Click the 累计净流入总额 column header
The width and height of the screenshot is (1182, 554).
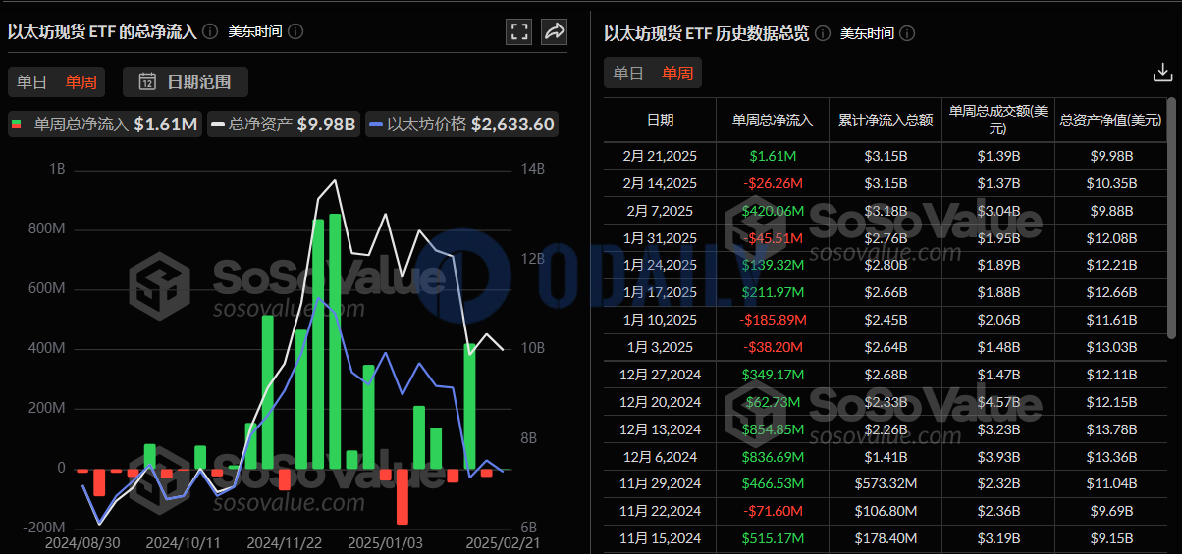tap(886, 120)
